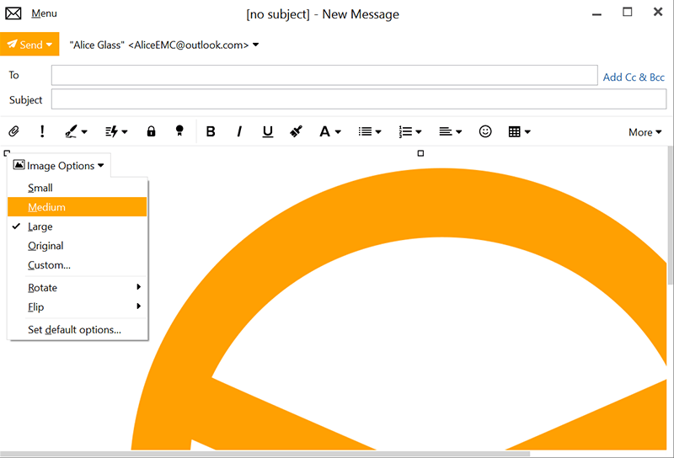The image size is (674, 458).
Task: Expand bulleted list style dropdown arrow
Action: coord(378,132)
